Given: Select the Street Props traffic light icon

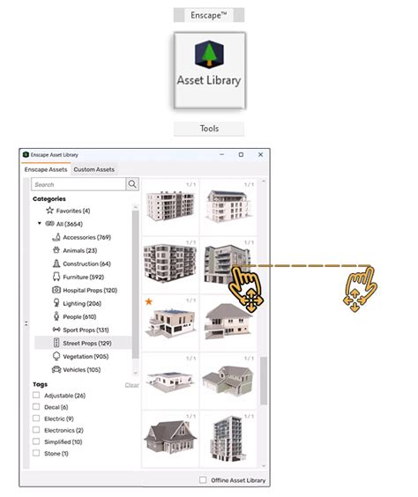Looking at the screenshot, I should point(56,343).
